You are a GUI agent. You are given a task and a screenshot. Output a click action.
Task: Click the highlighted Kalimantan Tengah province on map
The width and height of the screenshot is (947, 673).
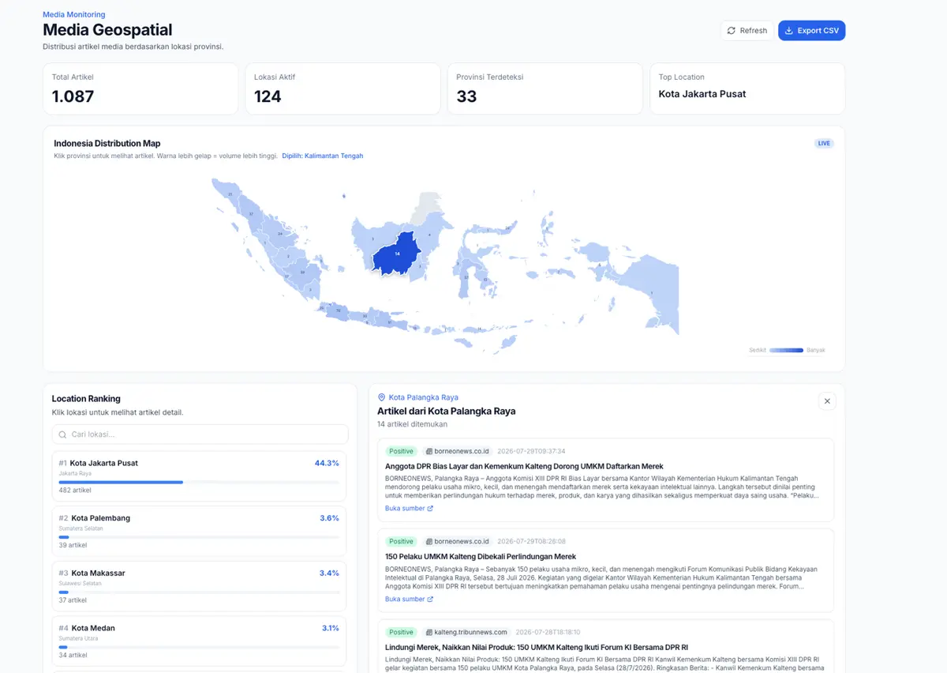[x=397, y=253]
